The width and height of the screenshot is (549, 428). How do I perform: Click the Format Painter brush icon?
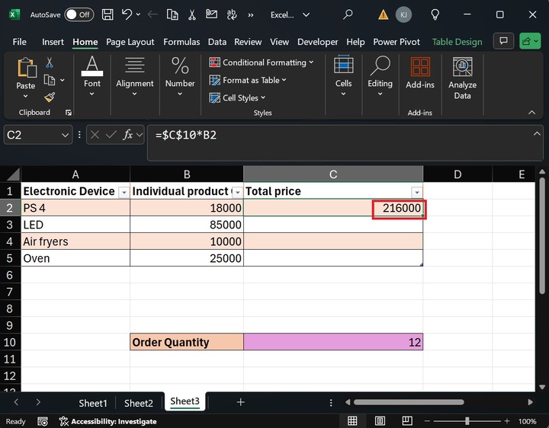(x=50, y=97)
